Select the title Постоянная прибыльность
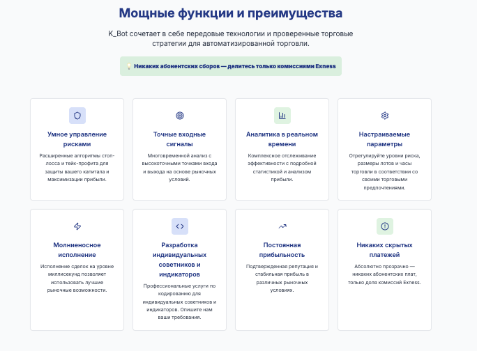Image resolution: width=477 pixels, height=351 pixels. click(x=282, y=250)
